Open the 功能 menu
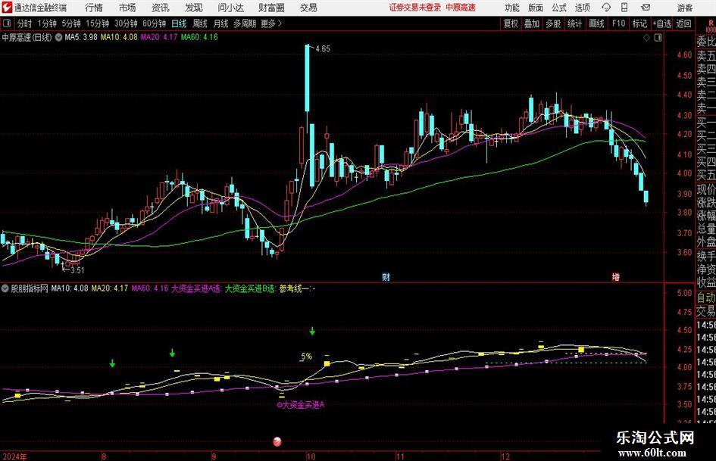The height and width of the screenshot is (461, 716). (512, 8)
